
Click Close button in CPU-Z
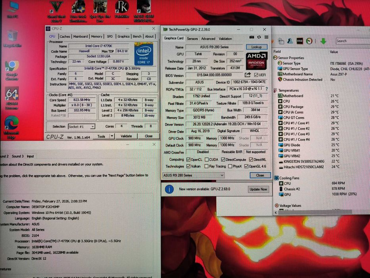click(149, 136)
